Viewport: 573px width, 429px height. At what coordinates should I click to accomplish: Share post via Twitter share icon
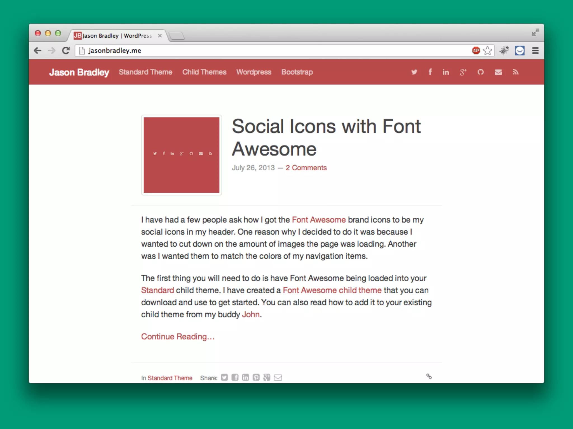(224, 378)
